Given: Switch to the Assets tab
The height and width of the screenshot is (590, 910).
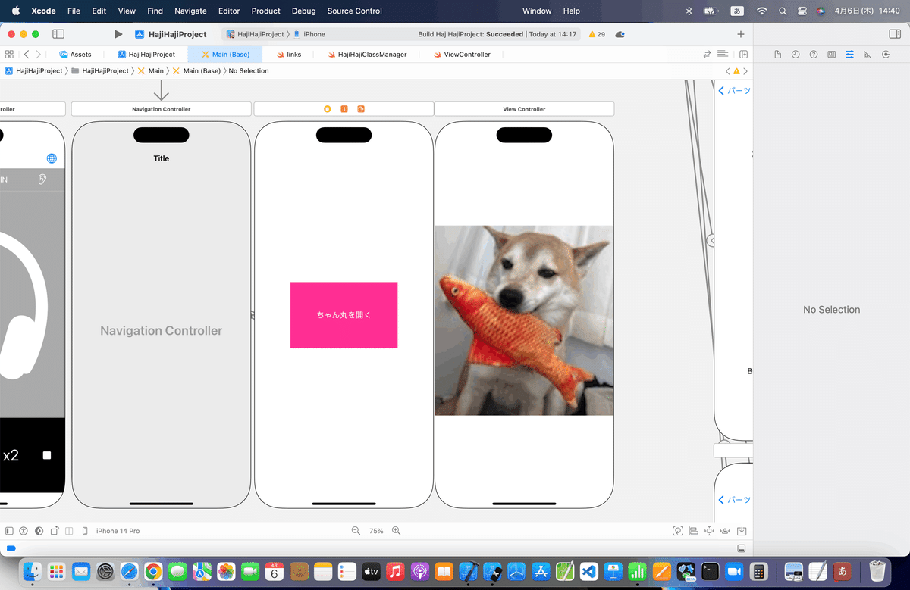Looking at the screenshot, I should [x=75, y=55].
